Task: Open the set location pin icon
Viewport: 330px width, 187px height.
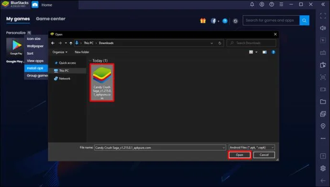Action: coord(323,126)
